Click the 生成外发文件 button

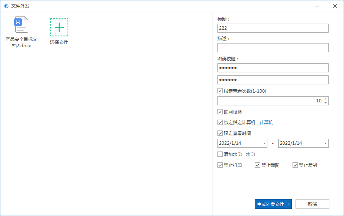click(270, 204)
